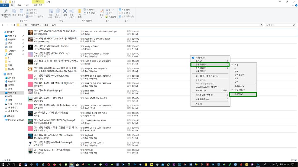
Task: Choose 현재 폴더 사용자 지정(F)... menu item
Action: pos(210,76)
